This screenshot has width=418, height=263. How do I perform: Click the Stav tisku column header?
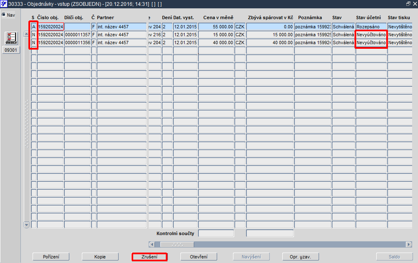coord(399,18)
